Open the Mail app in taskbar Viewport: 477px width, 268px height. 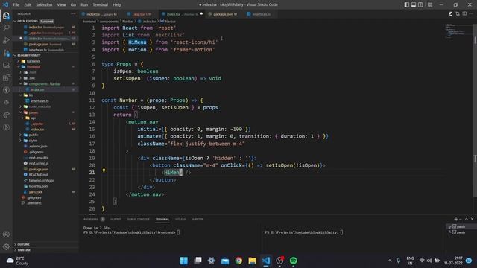(225, 261)
